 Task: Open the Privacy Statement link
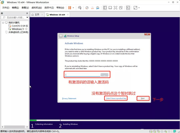69,98
